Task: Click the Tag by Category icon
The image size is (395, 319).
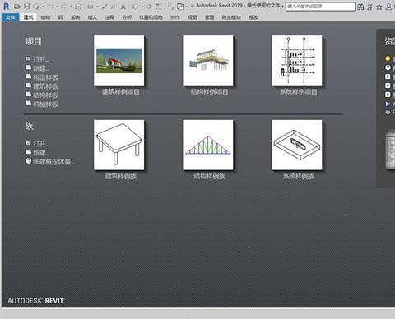Action: tap(114, 7)
